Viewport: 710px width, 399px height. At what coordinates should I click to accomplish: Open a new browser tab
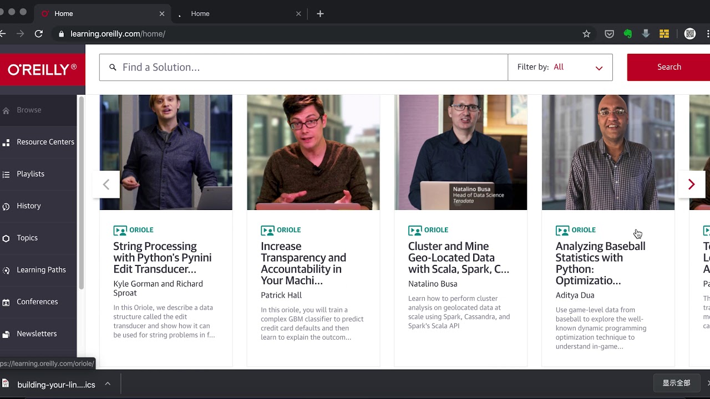tap(320, 14)
